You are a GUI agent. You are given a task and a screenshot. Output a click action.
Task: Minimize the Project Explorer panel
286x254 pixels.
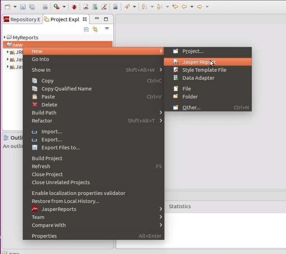coord(97,18)
